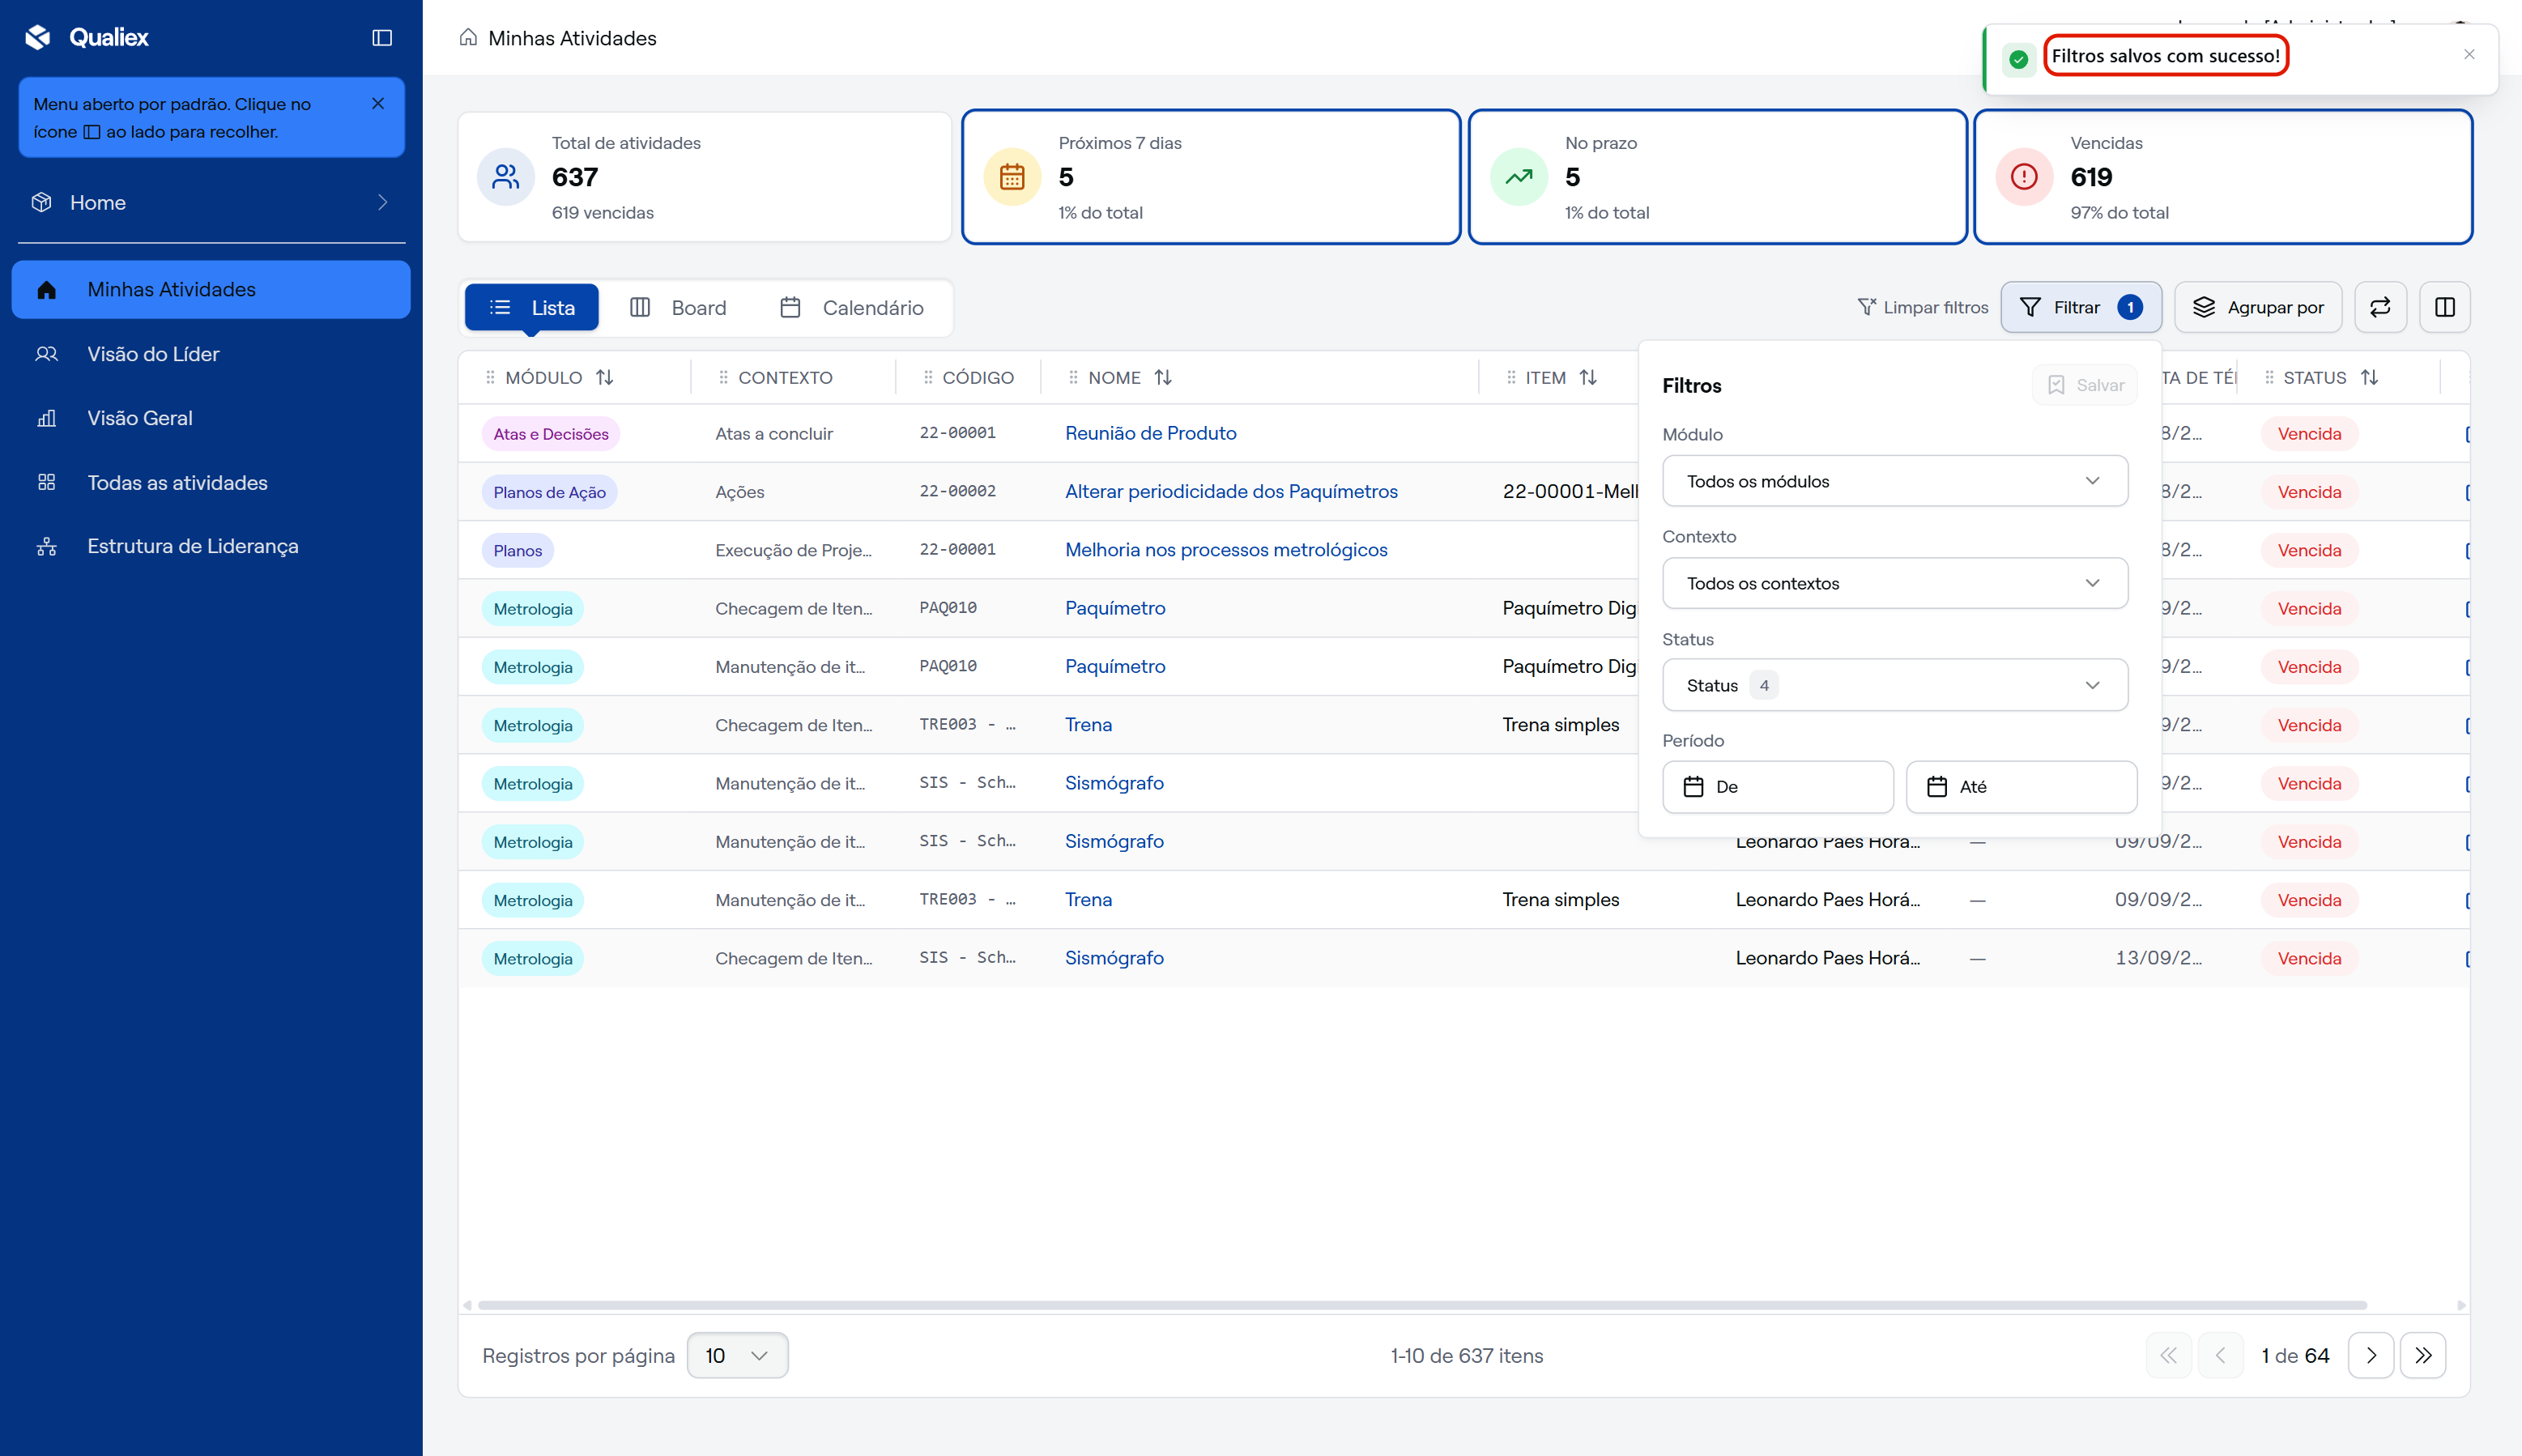Go to the last page arrow
Image resolution: width=2522 pixels, height=1456 pixels.
point(2422,1355)
